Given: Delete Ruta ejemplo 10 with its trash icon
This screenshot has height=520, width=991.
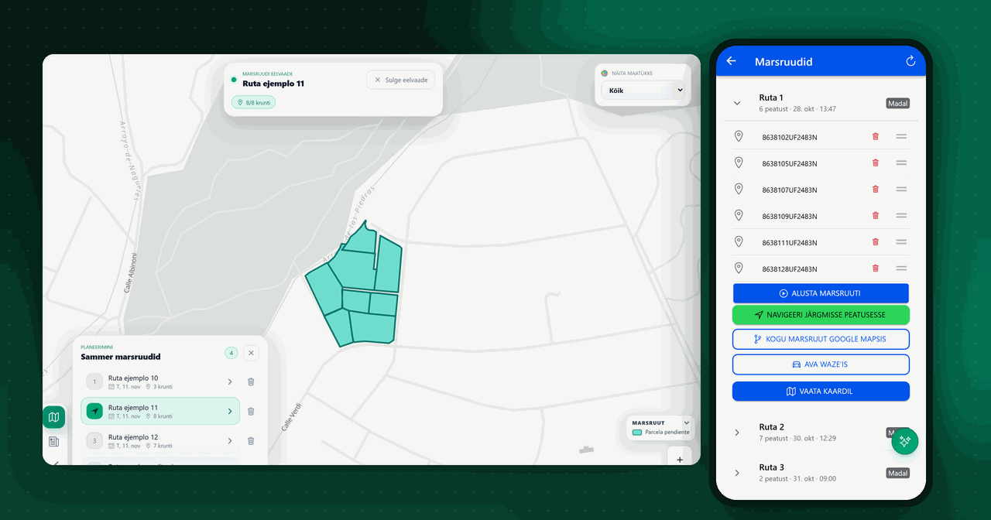Looking at the screenshot, I should [251, 381].
